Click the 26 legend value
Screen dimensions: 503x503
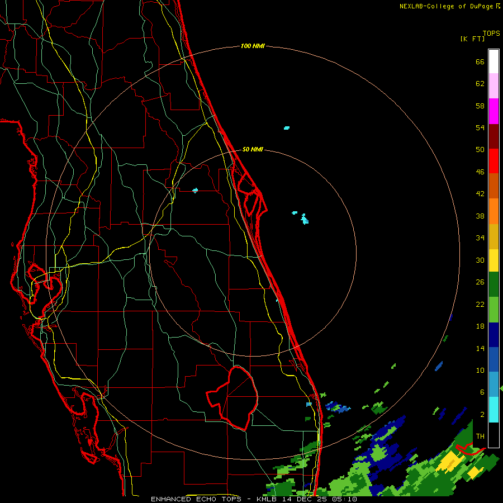480,282
